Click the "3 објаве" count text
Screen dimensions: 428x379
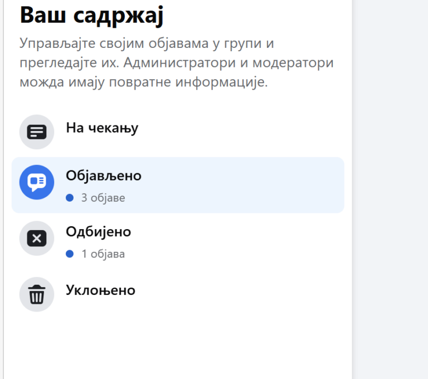[x=103, y=198]
